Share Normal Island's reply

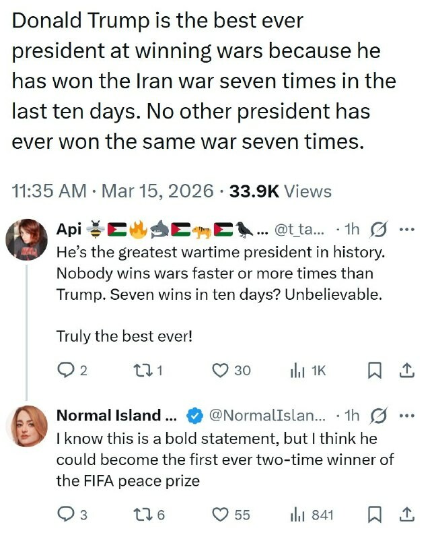[x=407, y=515]
